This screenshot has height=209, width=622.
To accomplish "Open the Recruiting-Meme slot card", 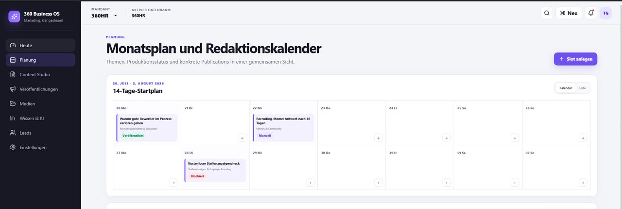I will [283, 128].
